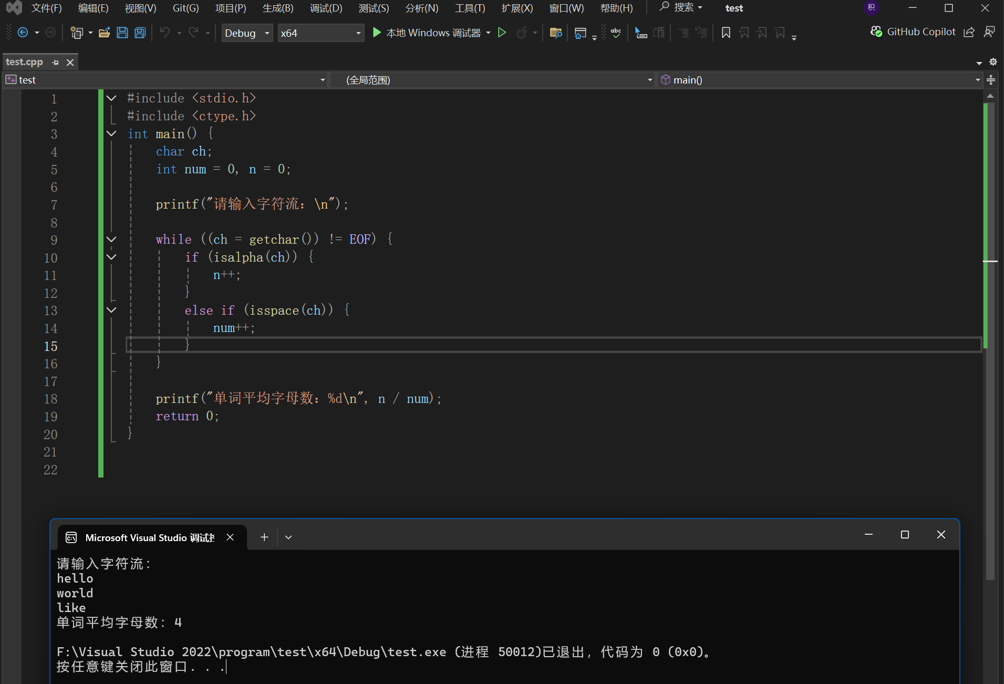Screen dimensions: 1004x684
Task: Go to the previous bookmark icon
Action: click(x=744, y=33)
